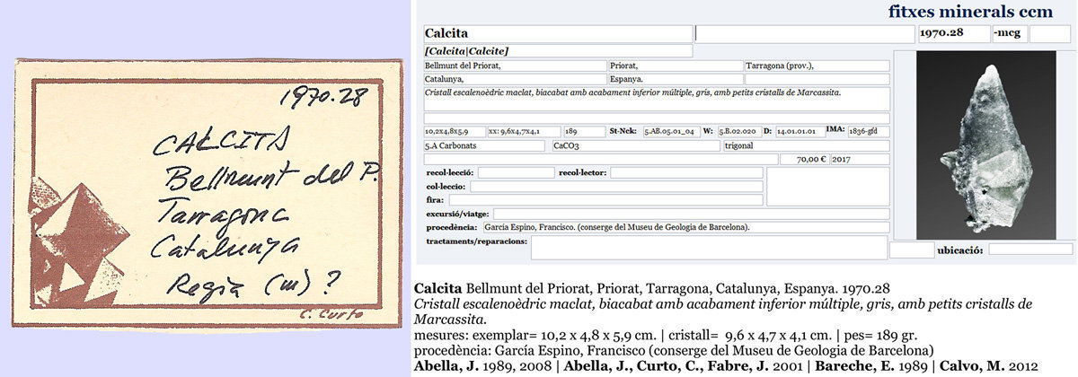Click the 'IMA:' label

[x=835, y=131]
